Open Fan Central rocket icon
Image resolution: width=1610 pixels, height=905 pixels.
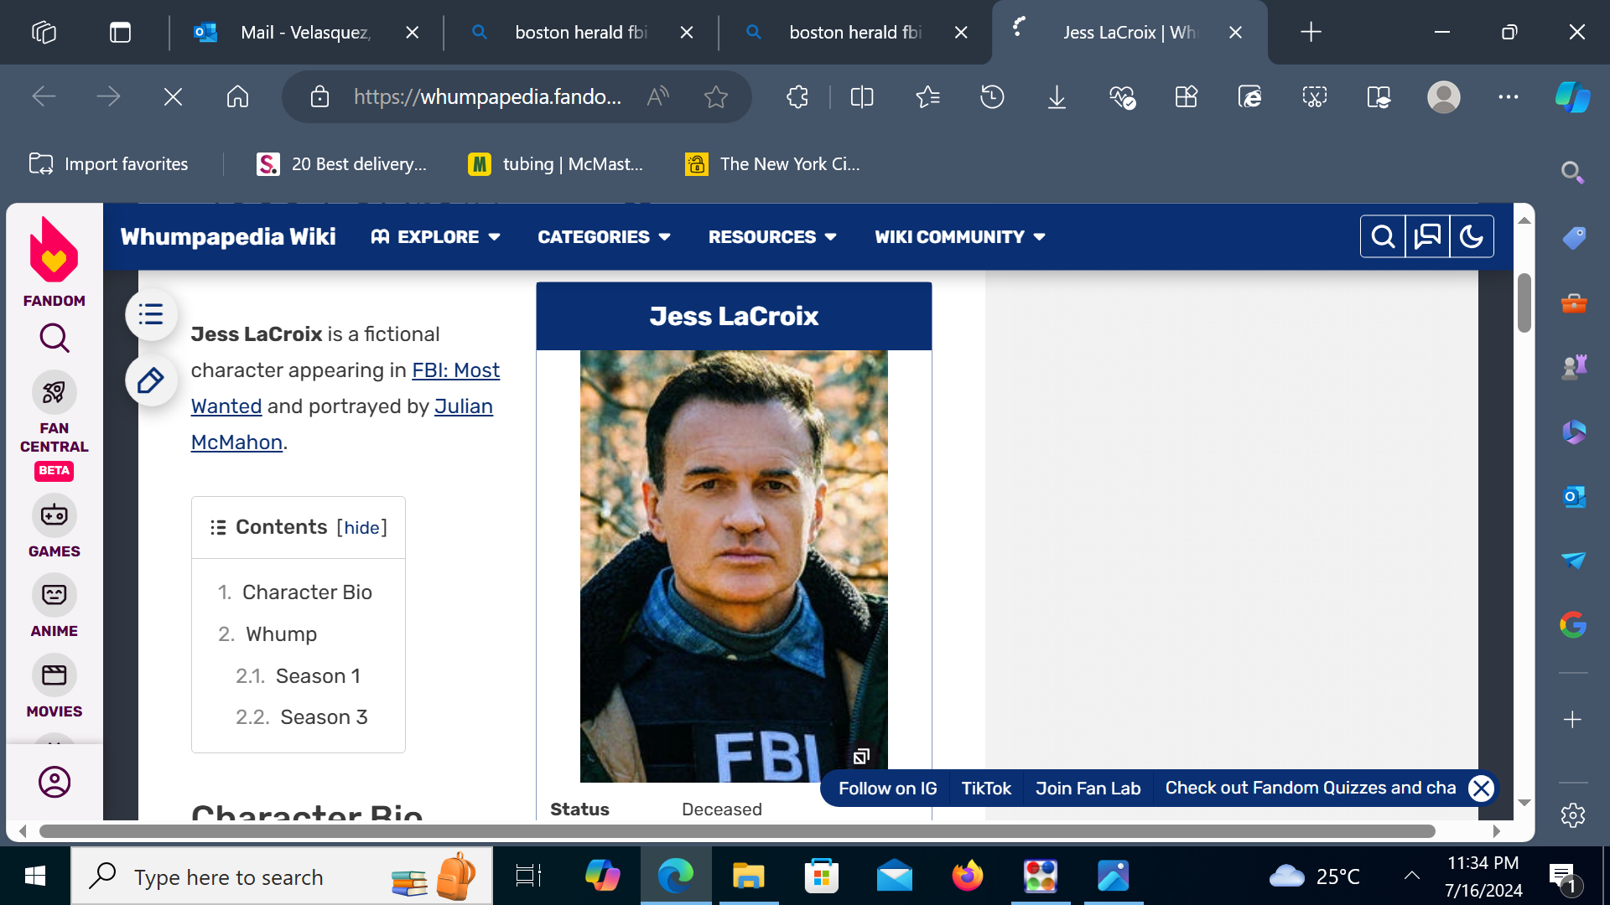click(x=55, y=392)
